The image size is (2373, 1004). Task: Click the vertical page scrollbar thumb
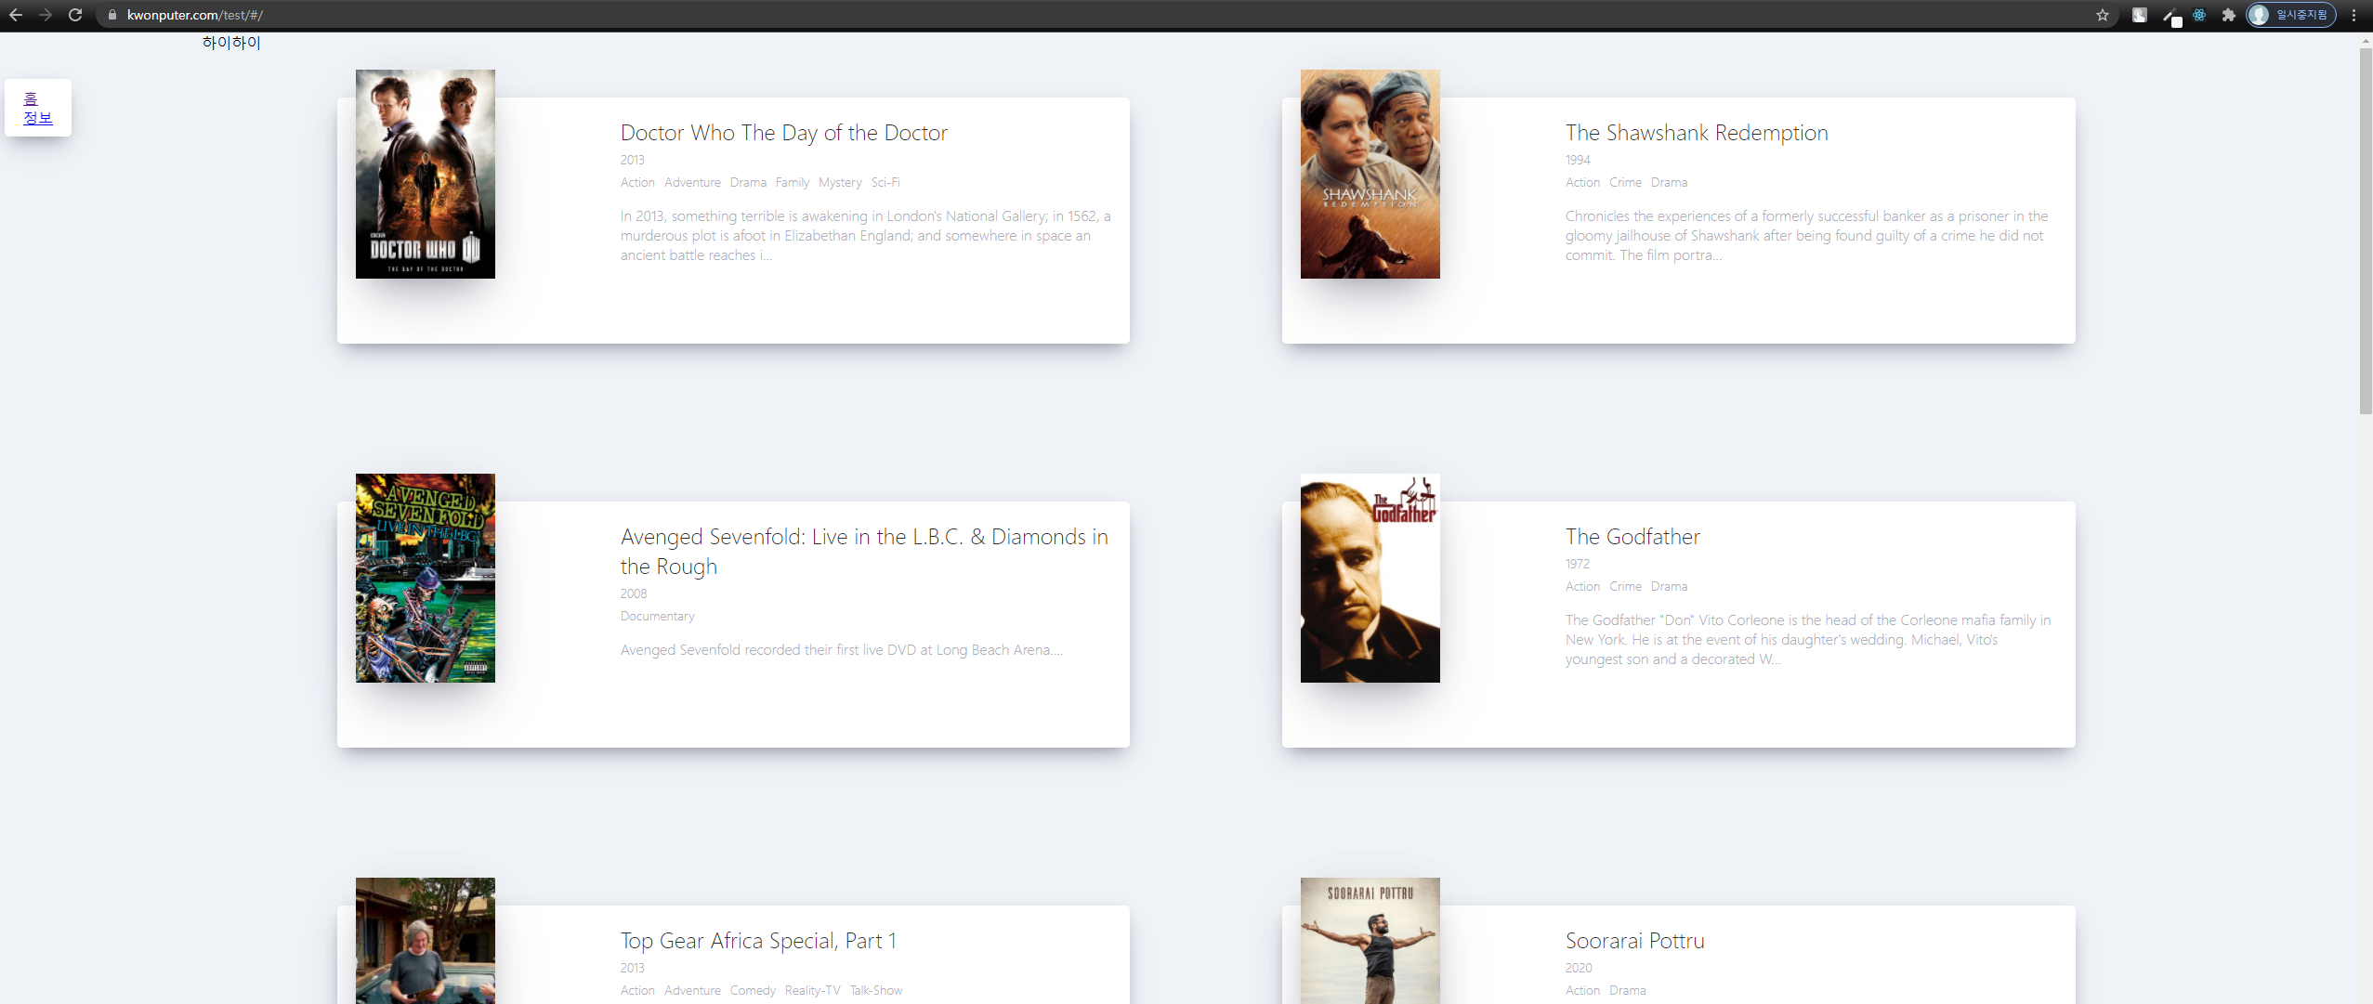point(2365,232)
